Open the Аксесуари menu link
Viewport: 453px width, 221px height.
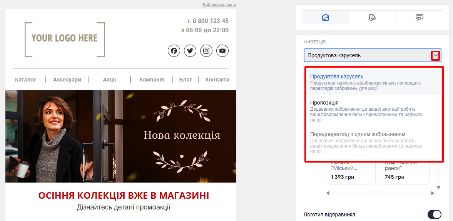tap(67, 80)
